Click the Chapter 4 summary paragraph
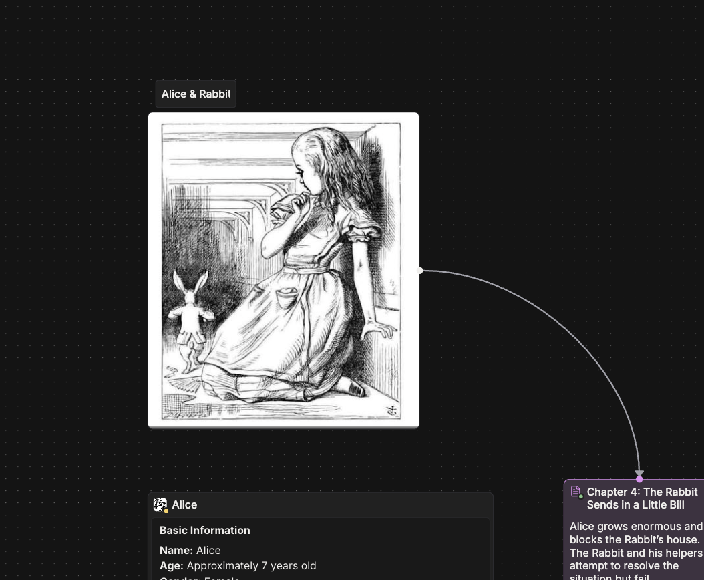This screenshot has height=580, width=704. (636, 551)
